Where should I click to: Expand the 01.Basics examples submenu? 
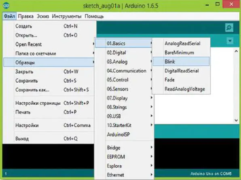click(x=124, y=43)
